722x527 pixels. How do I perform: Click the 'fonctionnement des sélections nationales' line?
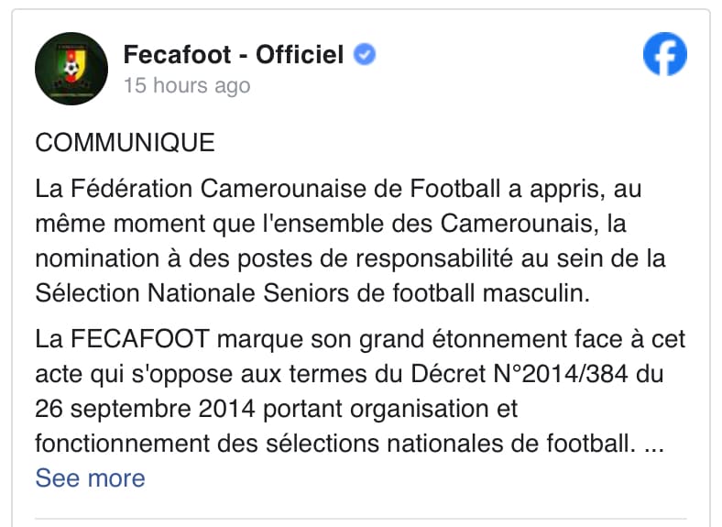(x=349, y=444)
